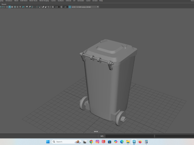Open the Mesh menu

(x=16, y=1)
